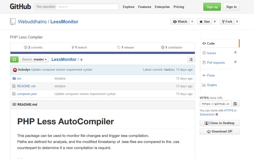Viewport: 254px width, 159px height.
Task: Click the GitHub logo
Action: [21, 6]
